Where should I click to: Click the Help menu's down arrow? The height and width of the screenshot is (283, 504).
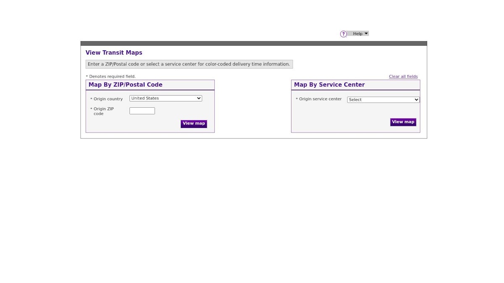pyautogui.click(x=366, y=34)
